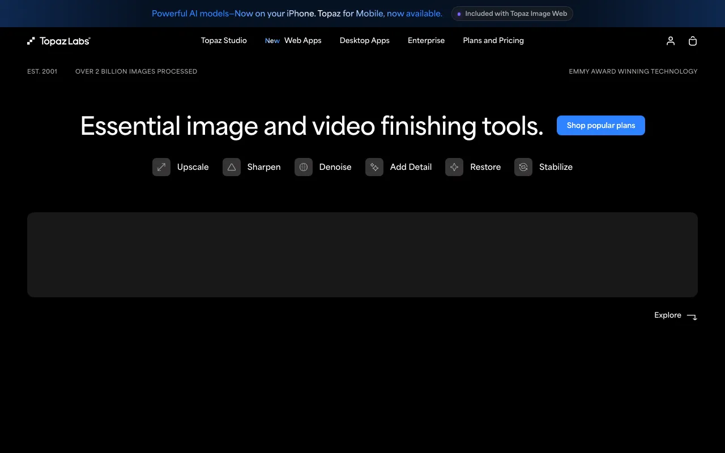Open Plans and Pricing
725x453 pixels.
coord(493,41)
